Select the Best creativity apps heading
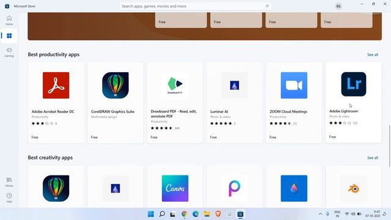Image resolution: width=391 pixels, height=220 pixels. tap(50, 158)
